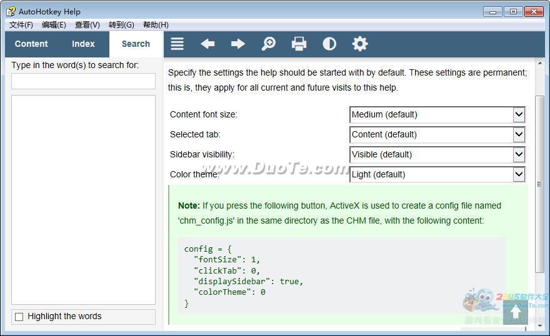Select the Search tab
The width and height of the screenshot is (550, 336).
(x=136, y=44)
